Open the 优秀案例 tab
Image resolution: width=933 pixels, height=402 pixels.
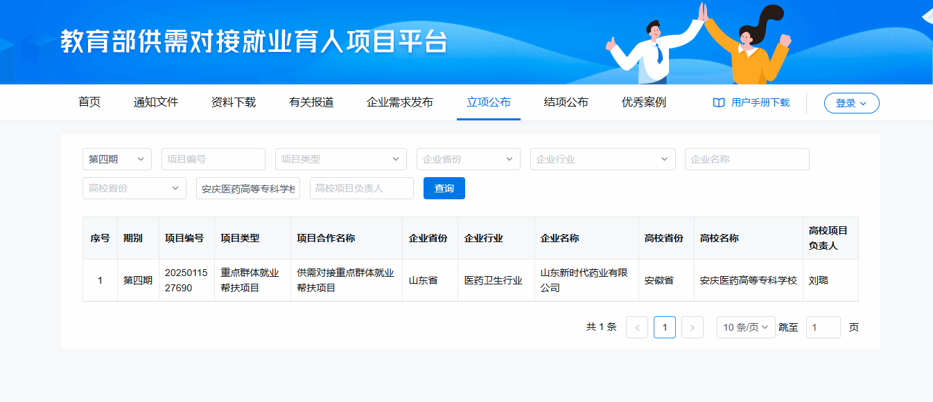[x=643, y=102]
